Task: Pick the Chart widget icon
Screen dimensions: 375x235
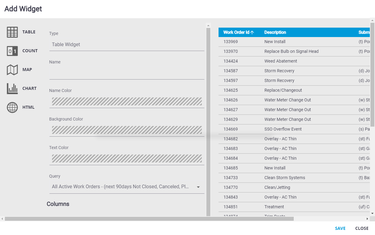Action: pyautogui.click(x=12, y=89)
